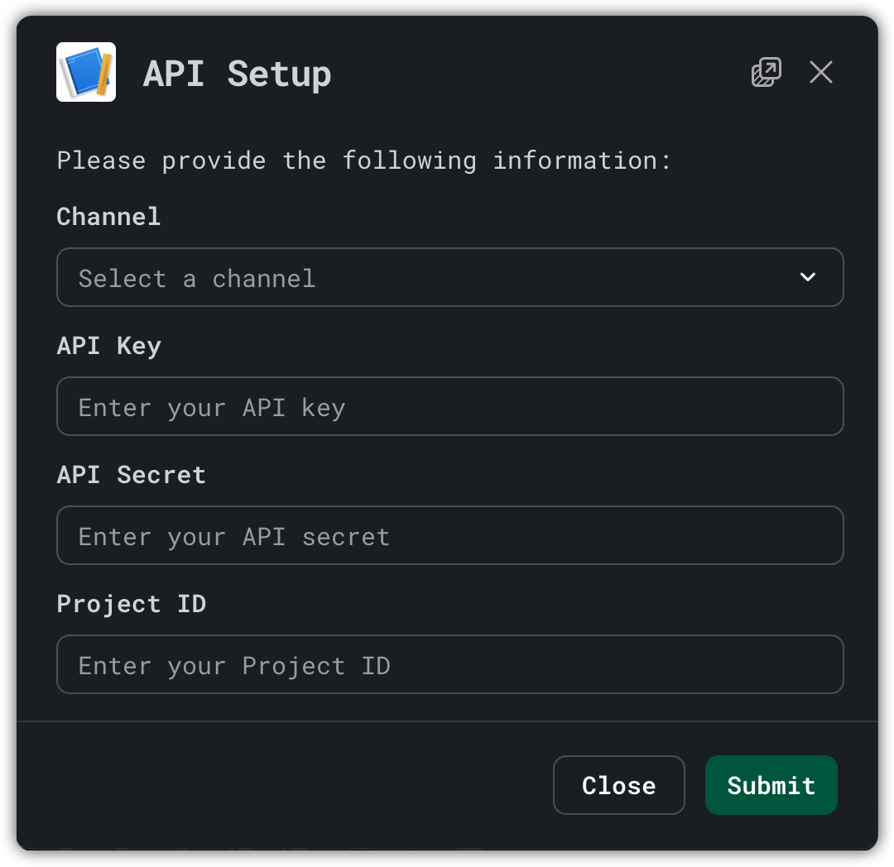Click the Close button at the bottom
The height and width of the screenshot is (867, 894).
pyautogui.click(x=618, y=784)
